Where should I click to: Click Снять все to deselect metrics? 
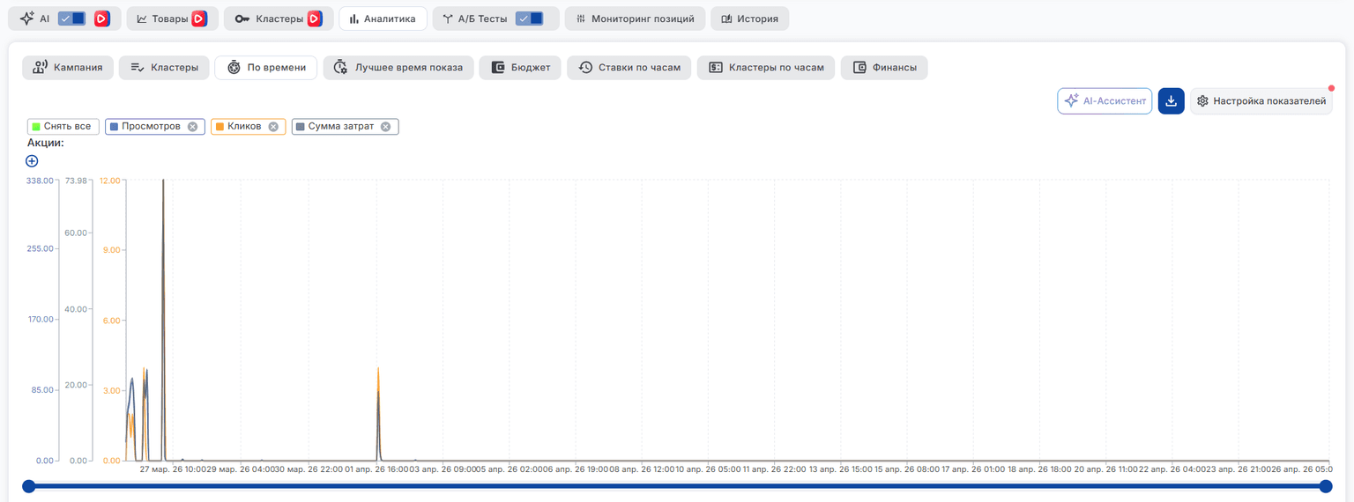[x=62, y=127]
